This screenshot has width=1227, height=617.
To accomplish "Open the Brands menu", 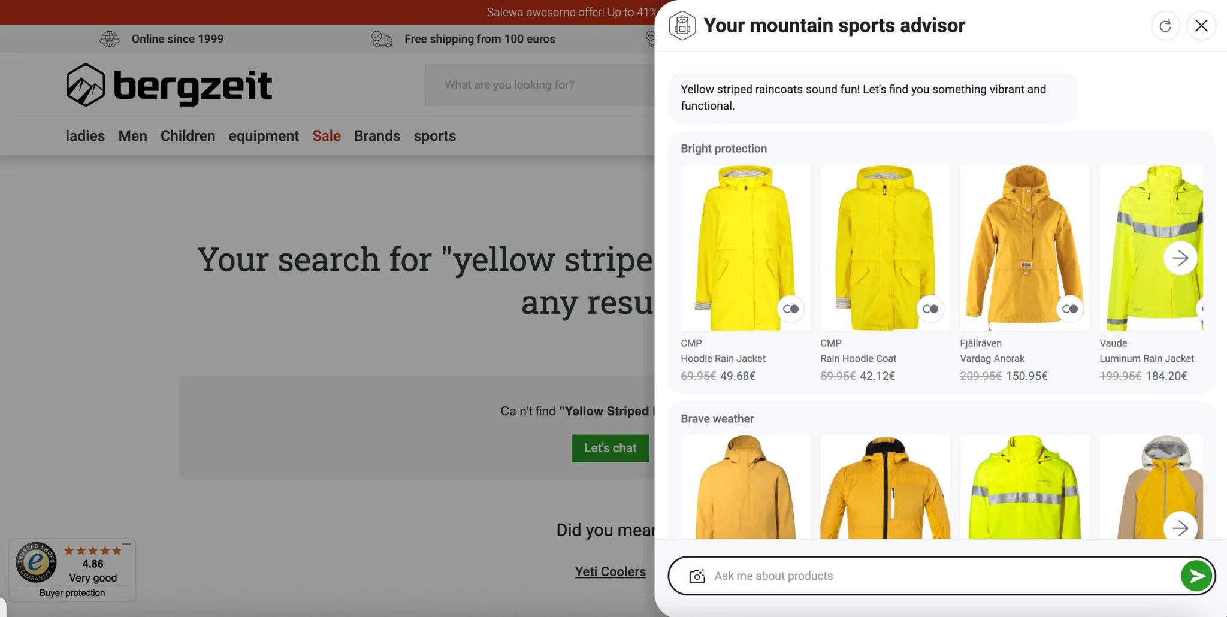I will tap(377, 136).
